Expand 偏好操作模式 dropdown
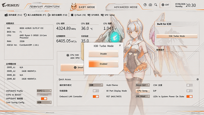This screenshot has width=204, height=115. pos(96,85)
